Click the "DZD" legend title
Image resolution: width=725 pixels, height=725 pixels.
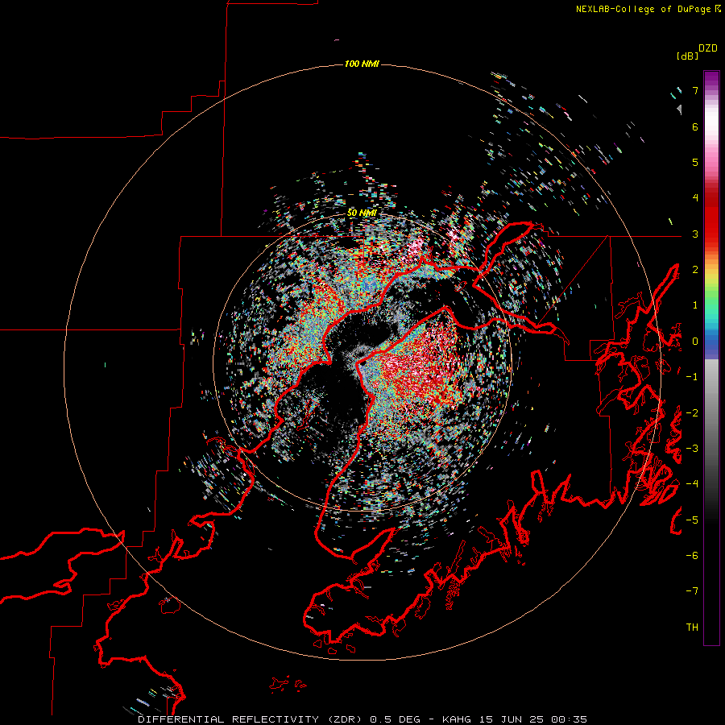coord(708,48)
